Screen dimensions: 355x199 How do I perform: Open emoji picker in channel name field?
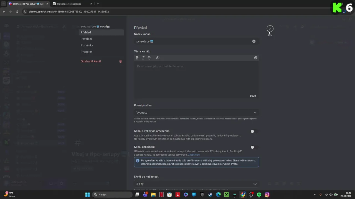[x=254, y=41]
